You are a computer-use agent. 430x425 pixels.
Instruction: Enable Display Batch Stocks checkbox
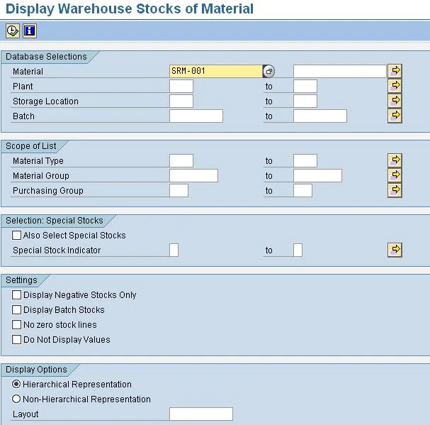(x=17, y=310)
